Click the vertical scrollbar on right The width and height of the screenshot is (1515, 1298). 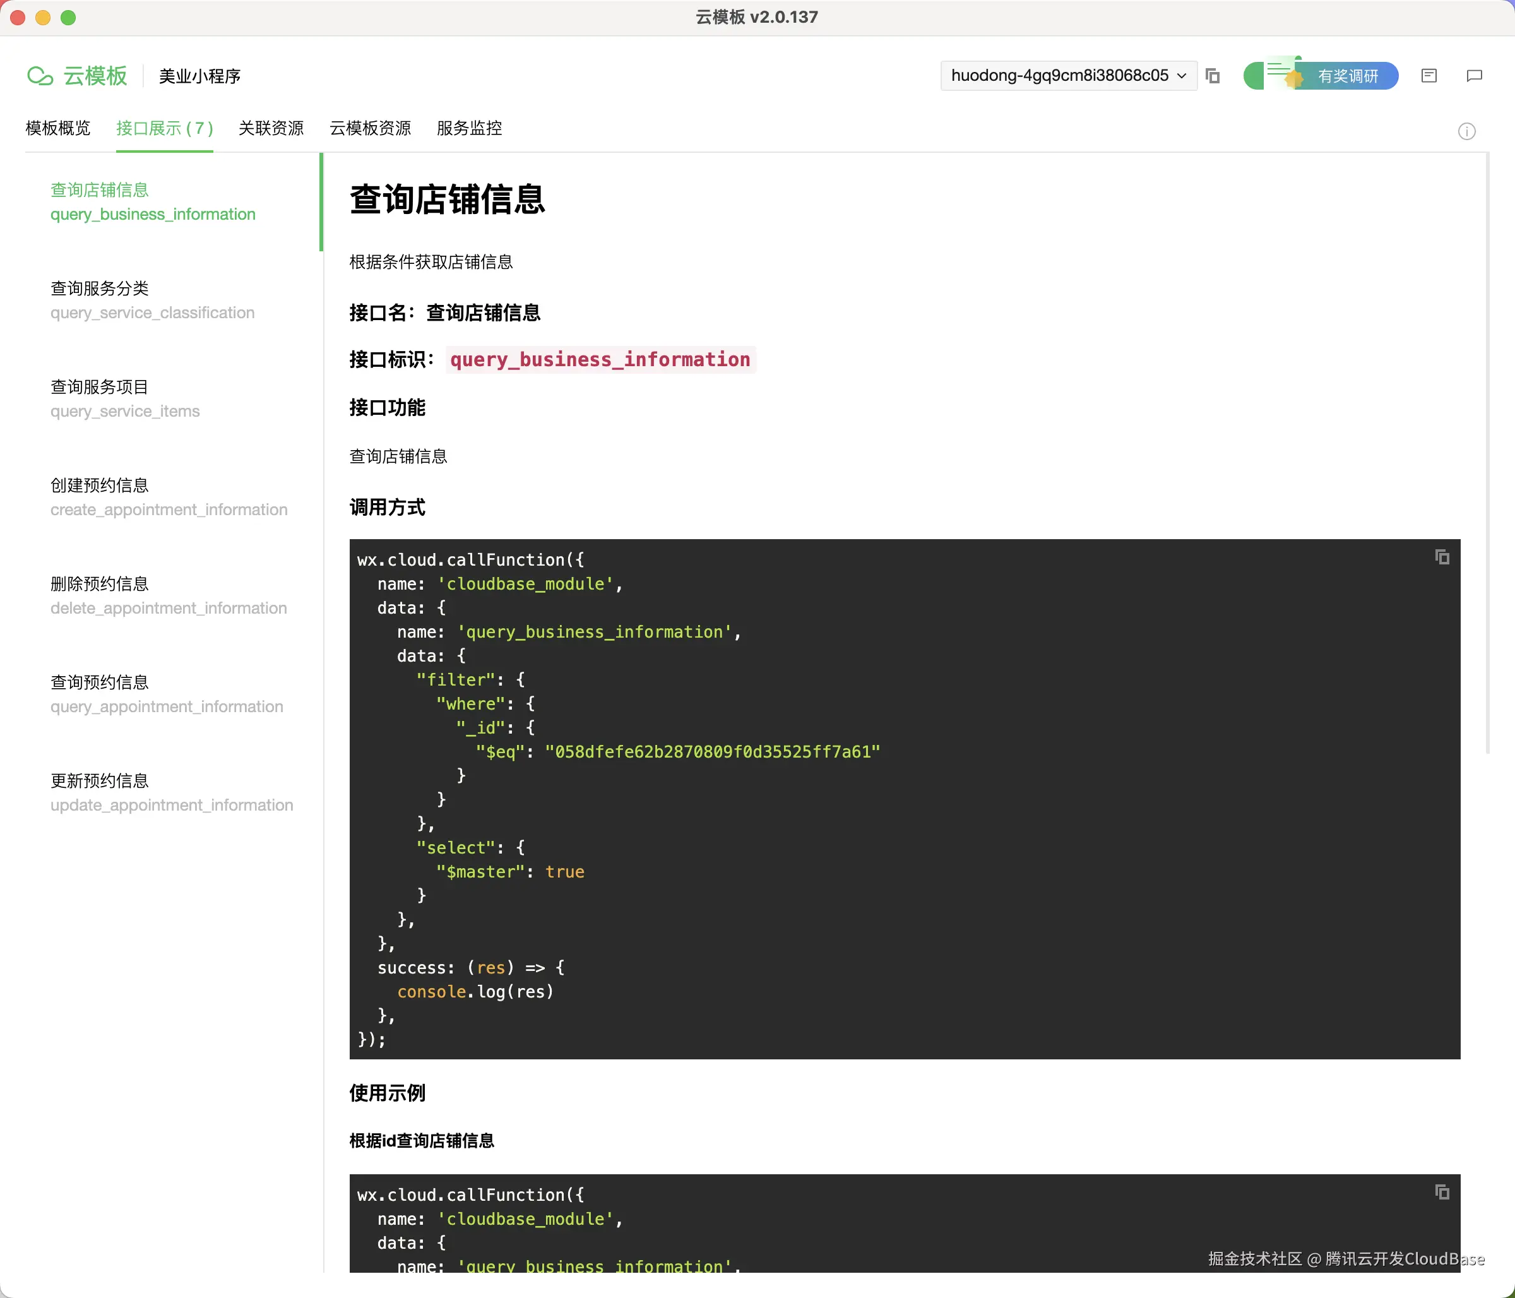[1487, 453]
